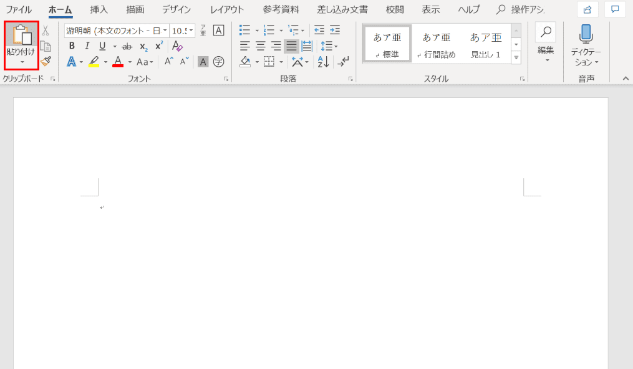Select the Format Painter brush
Viewport: 633px width, 369px height.
(46, 61)
